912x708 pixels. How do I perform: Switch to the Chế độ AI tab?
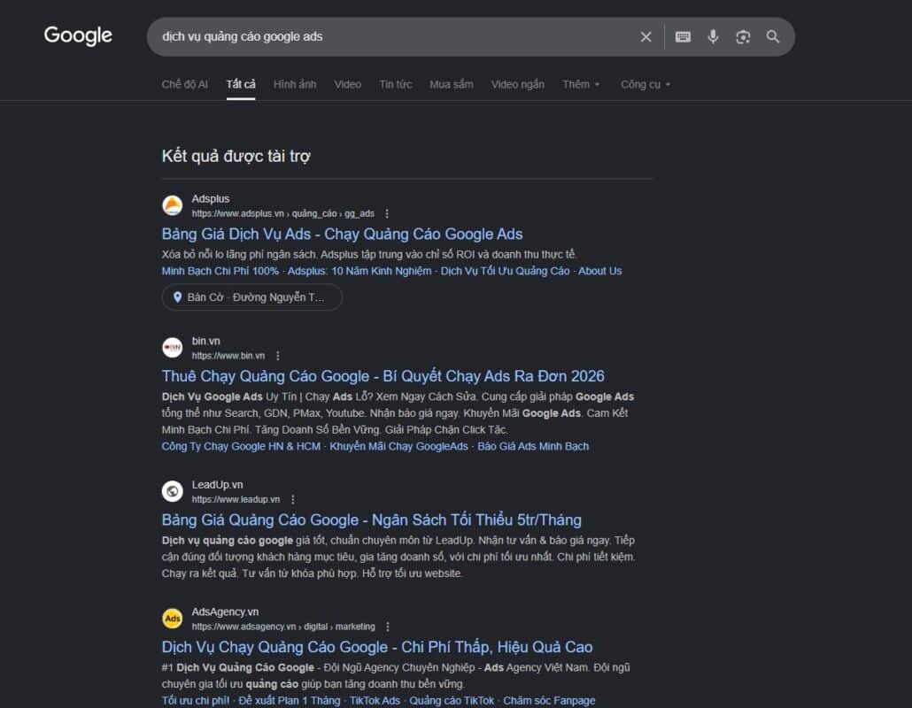pyautogui.click(x=184, y=84)
